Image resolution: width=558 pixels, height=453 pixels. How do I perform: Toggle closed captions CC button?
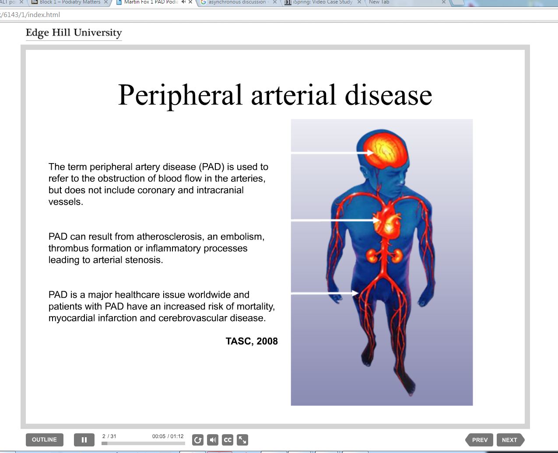click(x=228, y=440)
